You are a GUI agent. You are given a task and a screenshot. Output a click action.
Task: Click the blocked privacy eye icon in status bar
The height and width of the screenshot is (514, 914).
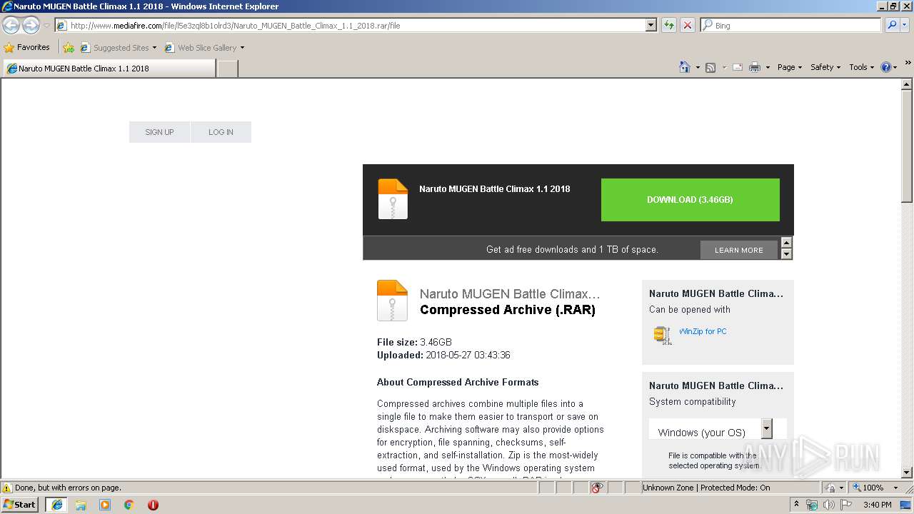pos(597,488)
